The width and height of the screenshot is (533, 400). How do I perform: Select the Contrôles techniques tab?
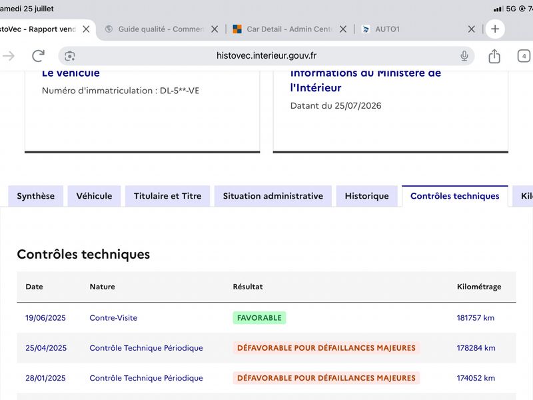pos(455,196)
